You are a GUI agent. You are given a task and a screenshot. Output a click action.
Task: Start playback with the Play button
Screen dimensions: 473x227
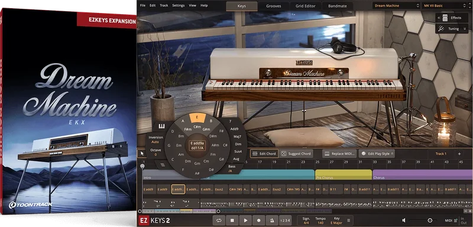(x=245, y=221)
